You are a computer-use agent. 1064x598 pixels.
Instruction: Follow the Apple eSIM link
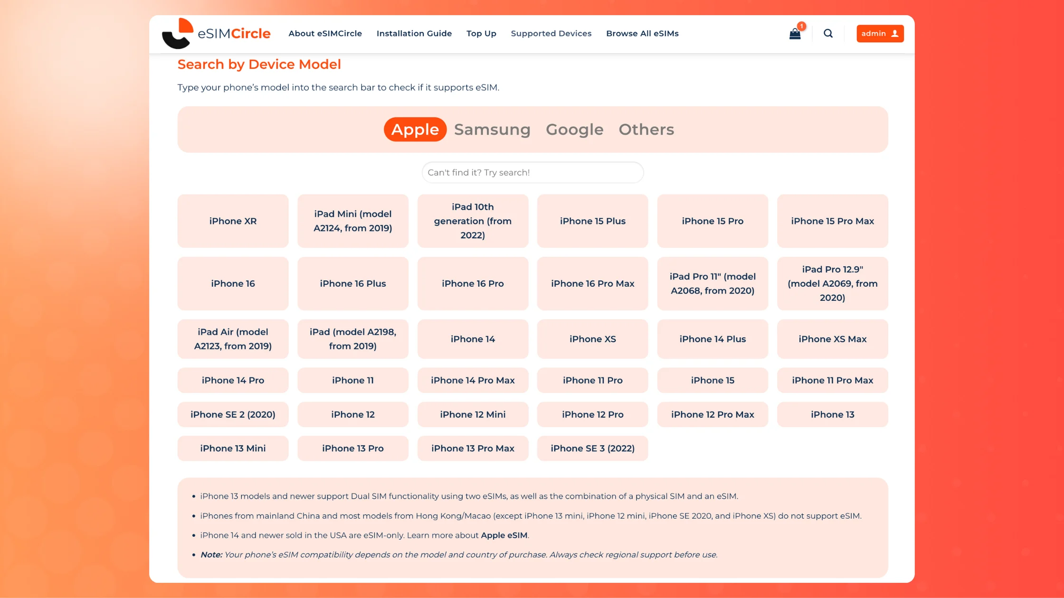click(504, 535)
